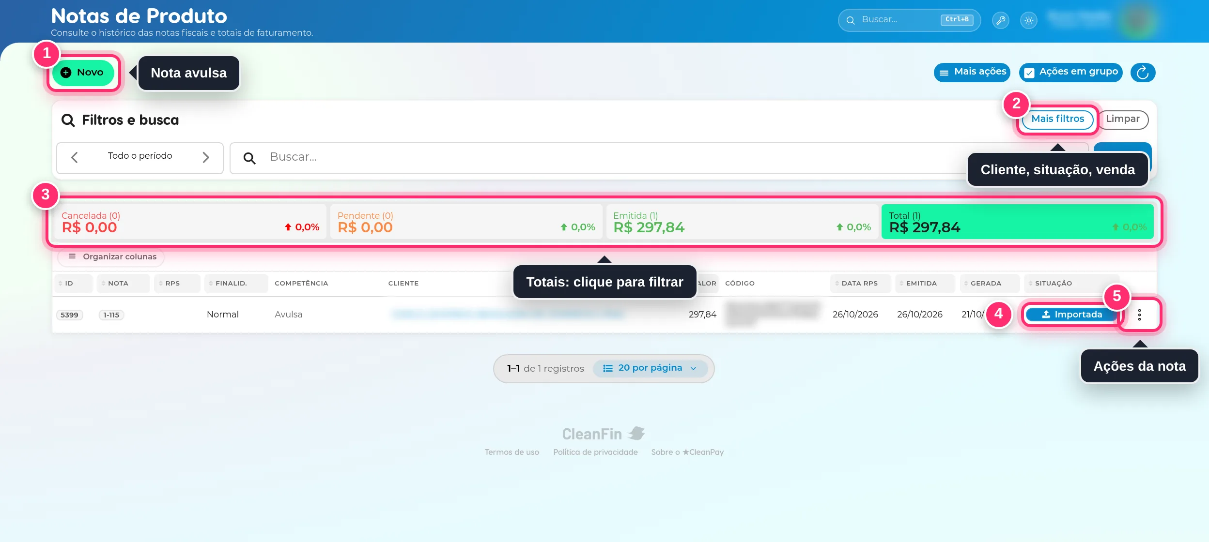Click the refresh circular arrow icon
This screenshot has width=1209, height=542.
(1143, 73)
